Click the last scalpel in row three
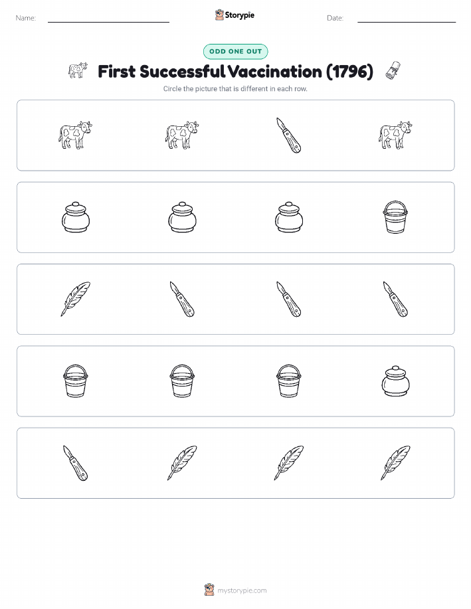 coord(395,299)
